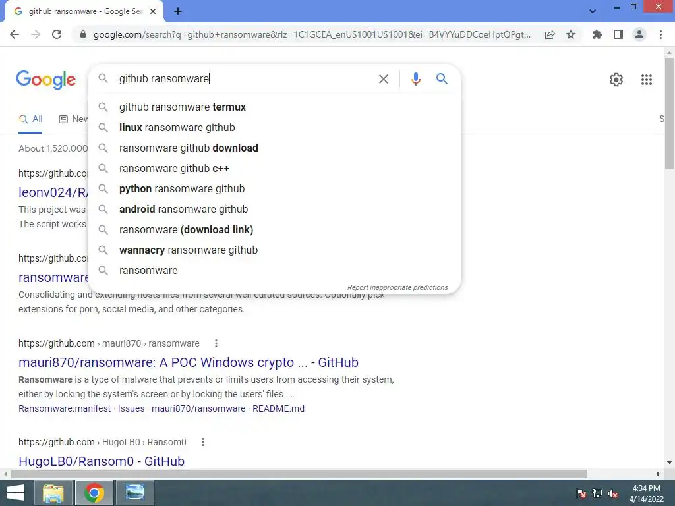Click the network tray icon

click(x=597, y=493)
